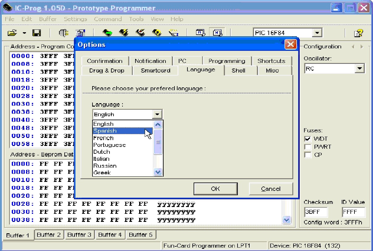
Task: Collapse the Language combo box arrow
Action: [x=157, y=114]
